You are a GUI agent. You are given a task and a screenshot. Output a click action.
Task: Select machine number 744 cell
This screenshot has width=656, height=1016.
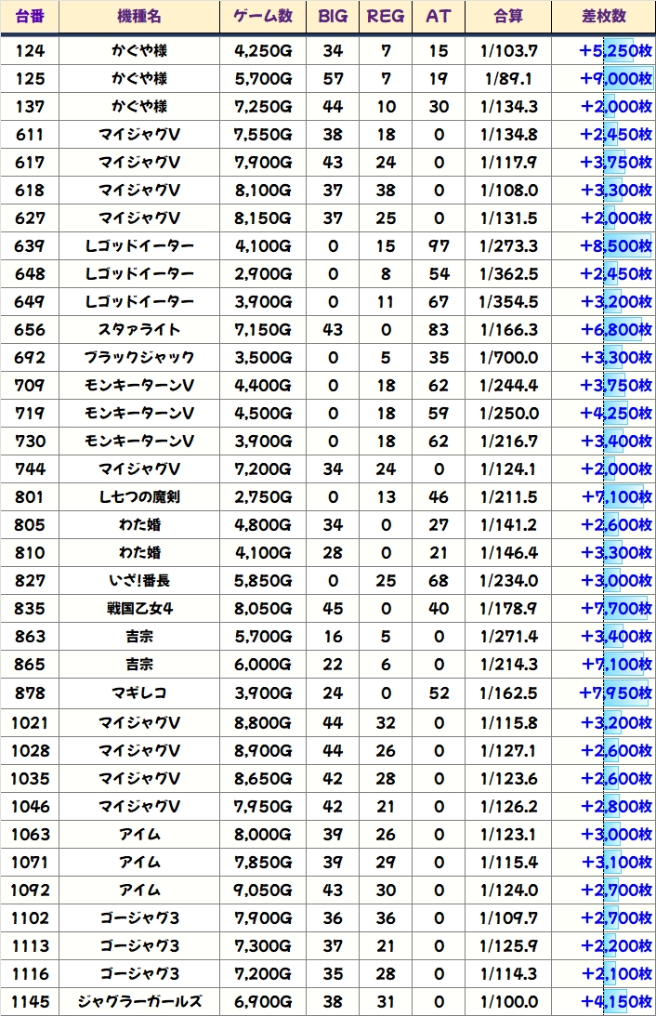pos(30,468)
